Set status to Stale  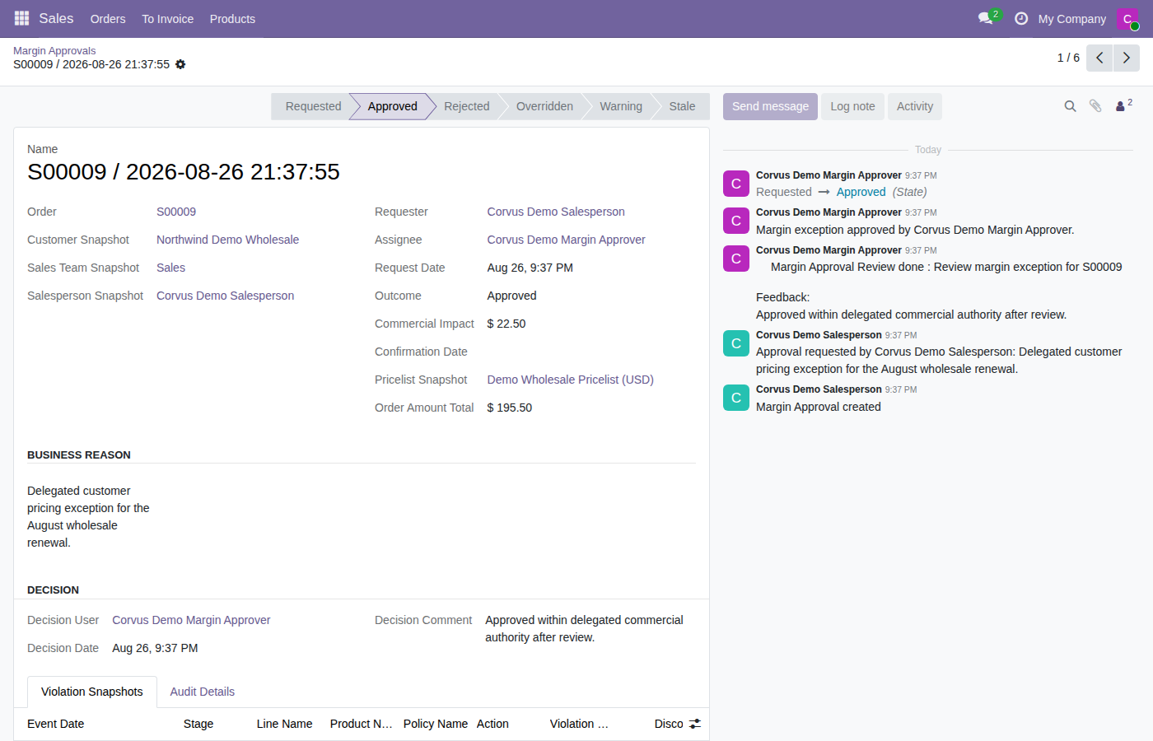(682, 106)
